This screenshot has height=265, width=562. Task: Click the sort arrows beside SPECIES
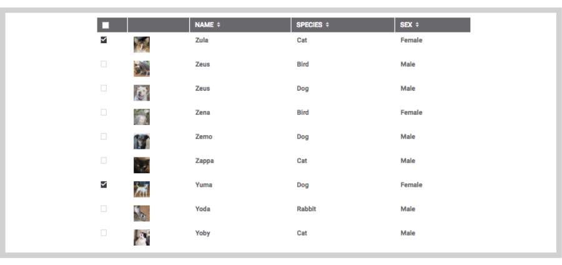point(327,25)
